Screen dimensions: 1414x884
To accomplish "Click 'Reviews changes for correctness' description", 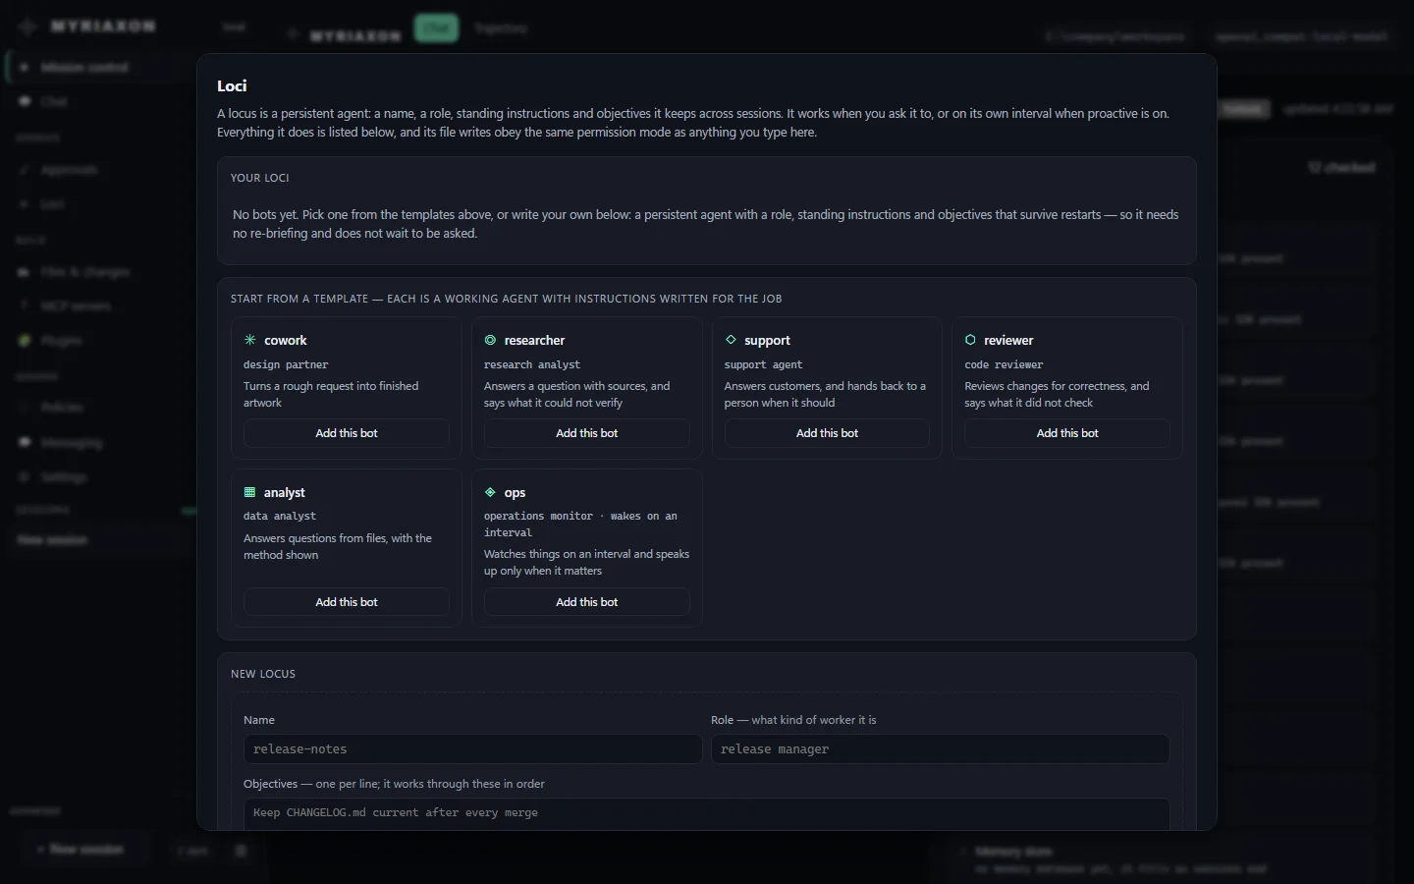I will coord(1057,394).
